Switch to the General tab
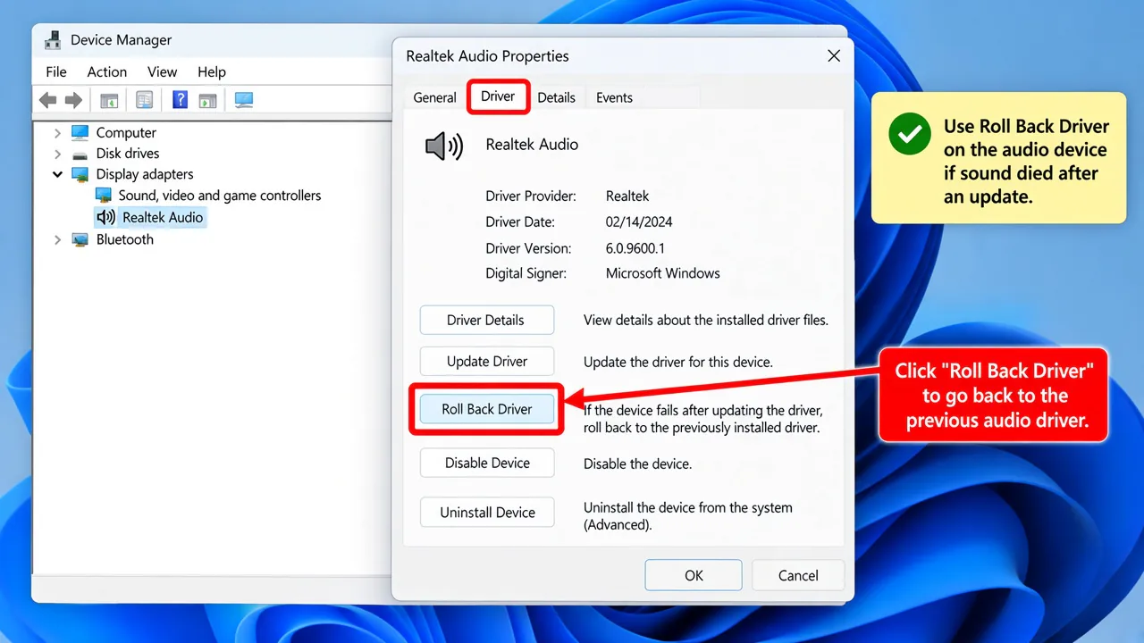Viewport: 1144px width, 643px height. pos(435,97)
